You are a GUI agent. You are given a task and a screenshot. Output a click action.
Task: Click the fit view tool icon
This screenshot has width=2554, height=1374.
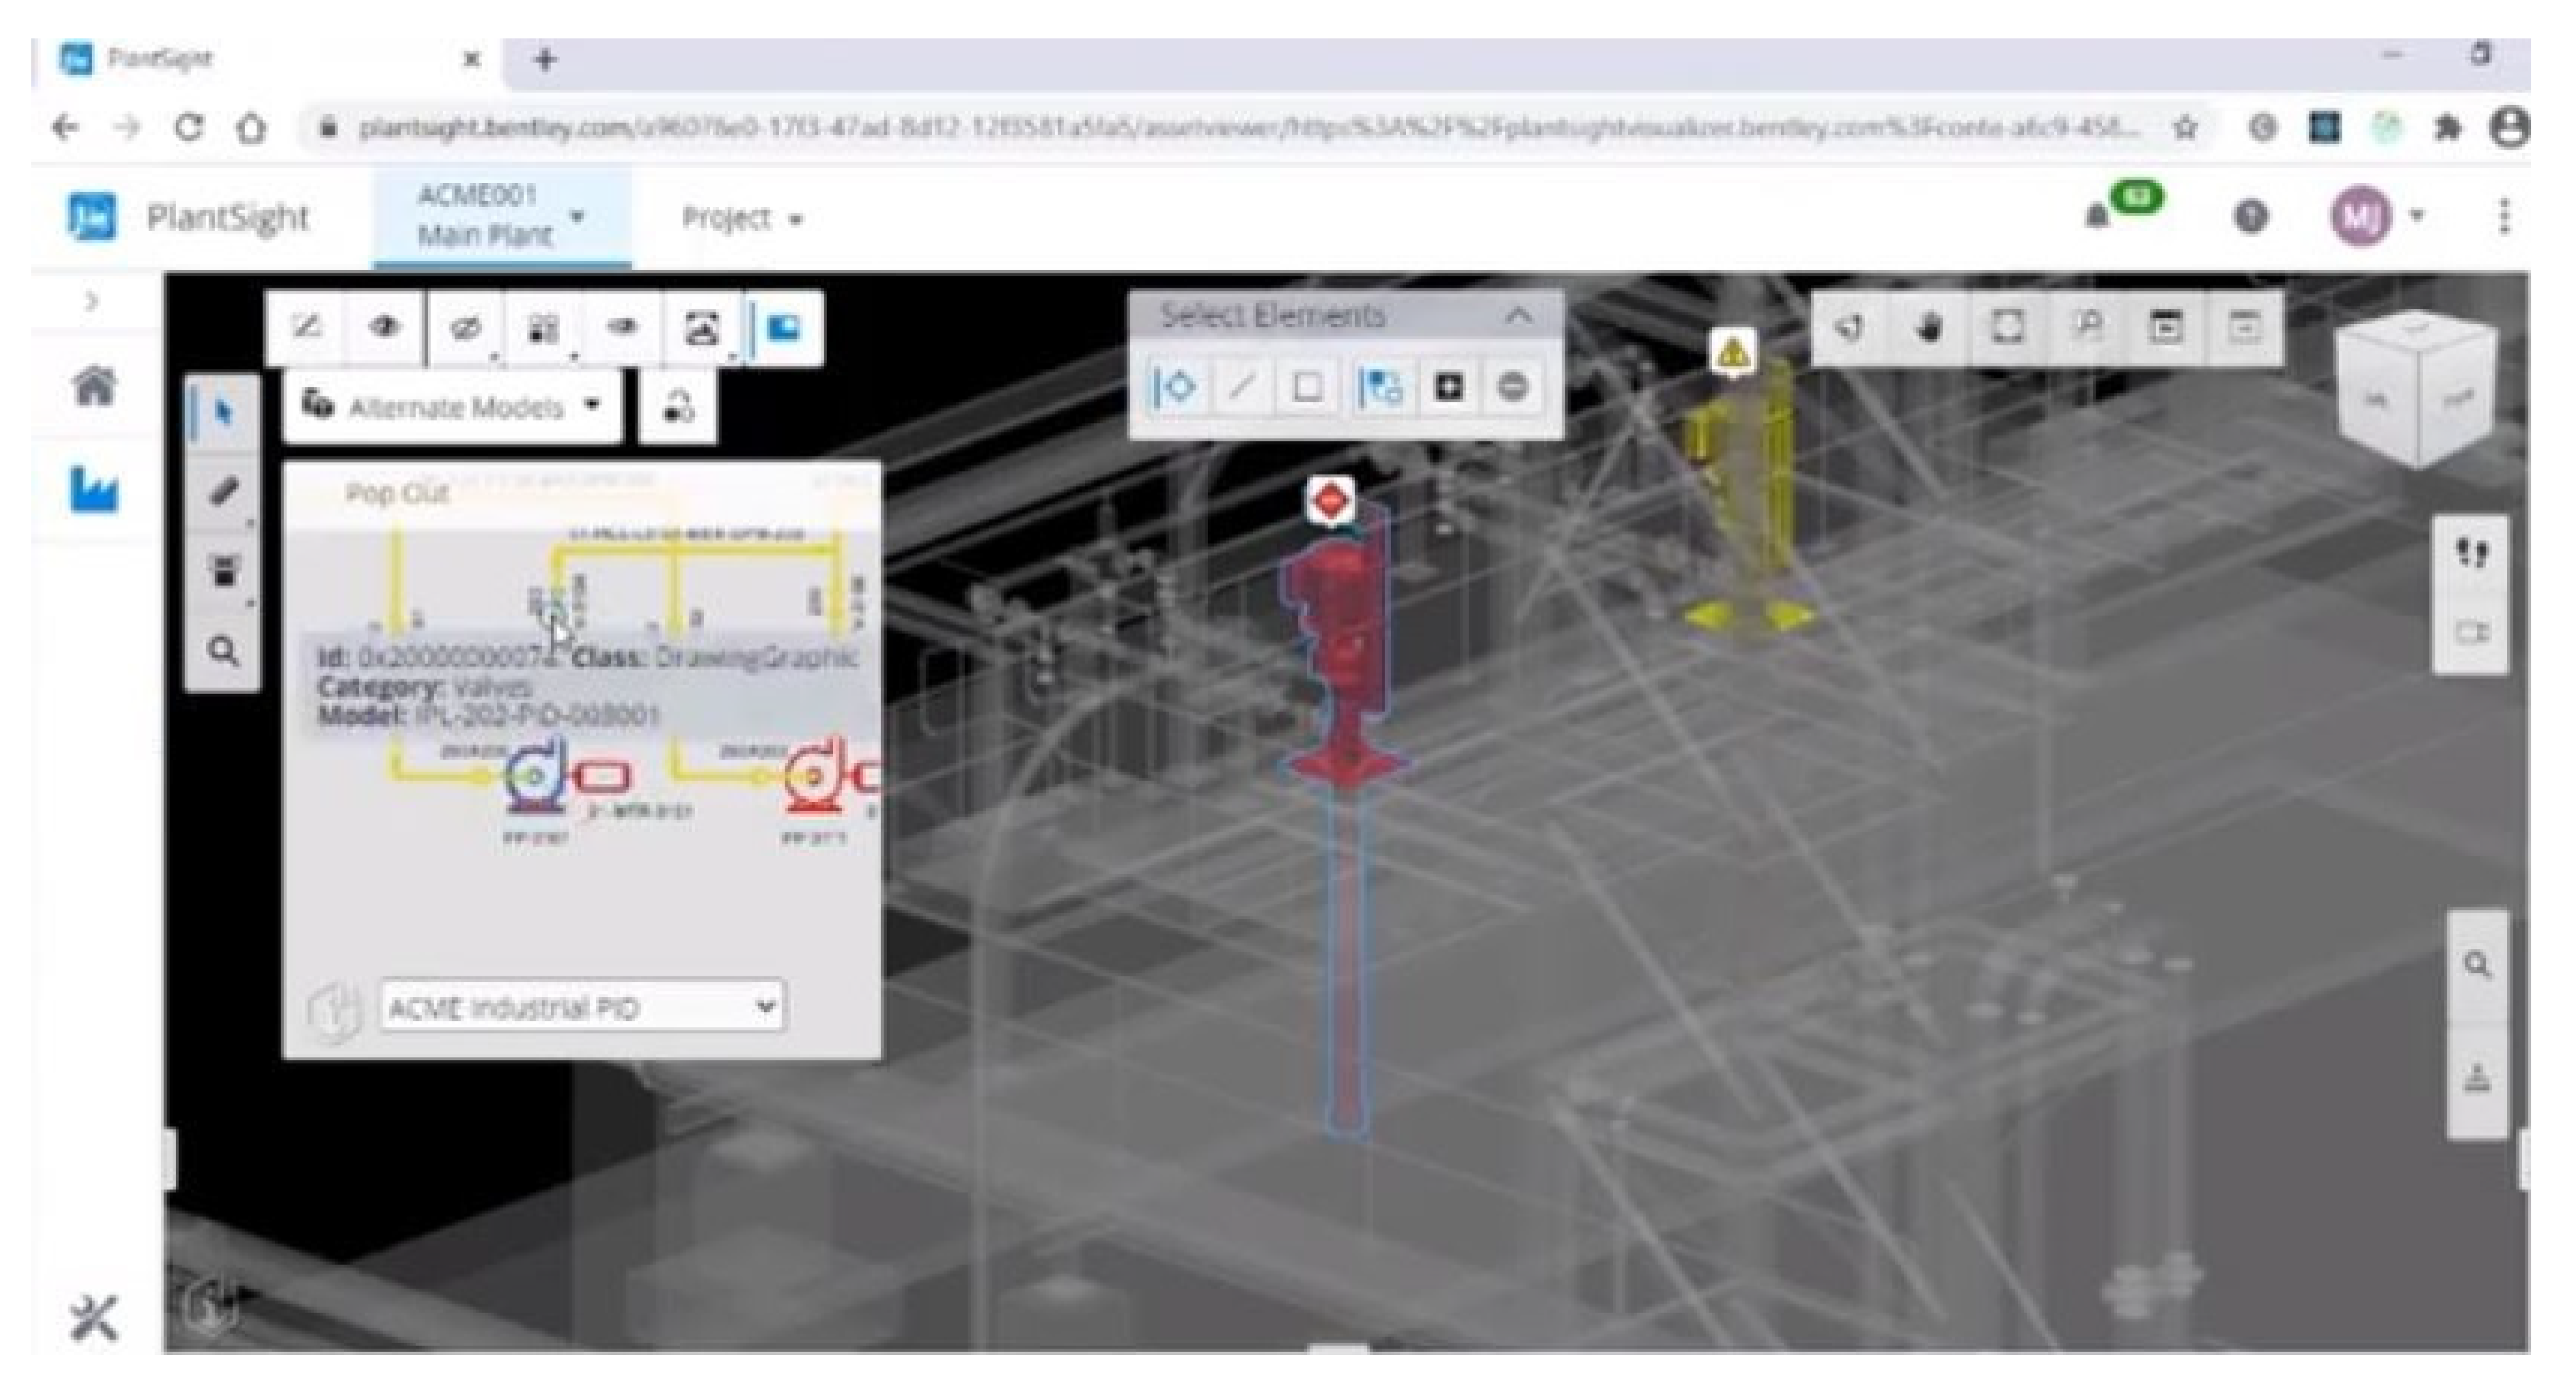pos(2008,328)
